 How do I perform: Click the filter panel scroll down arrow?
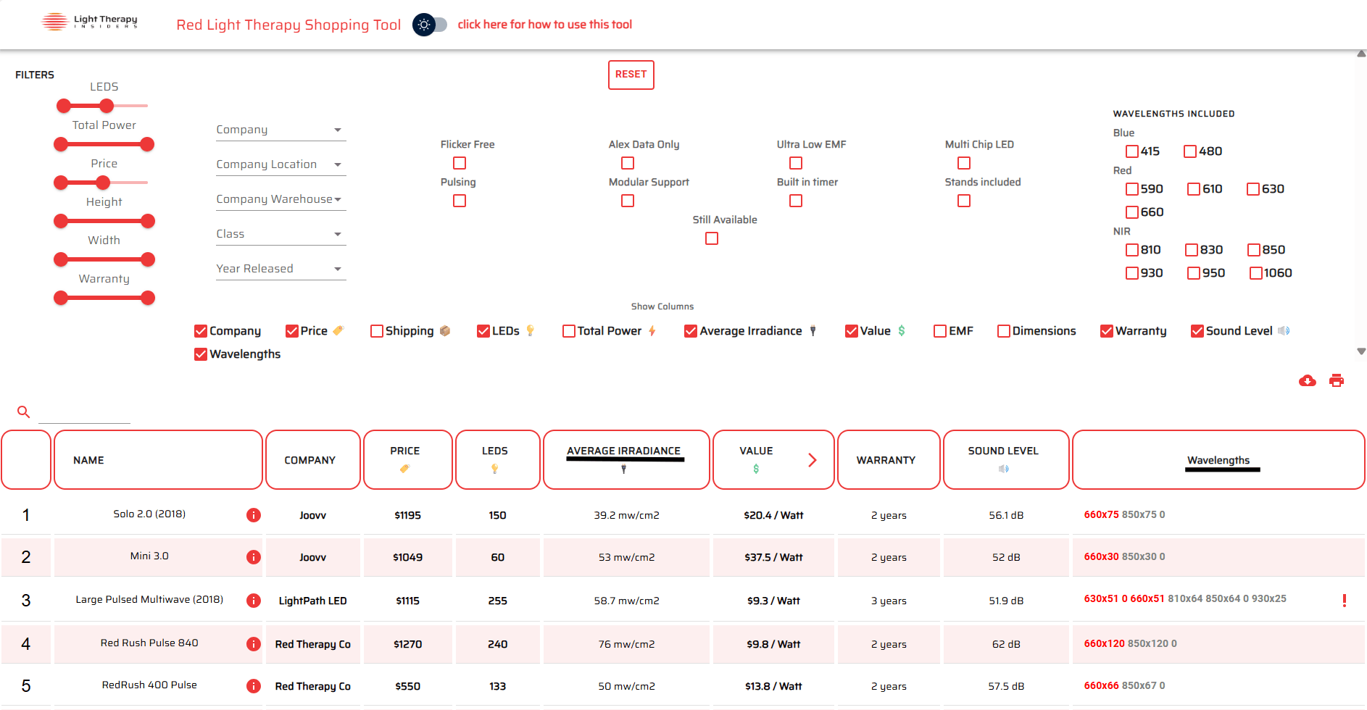pyautogui.click(x=1361, y=351)
